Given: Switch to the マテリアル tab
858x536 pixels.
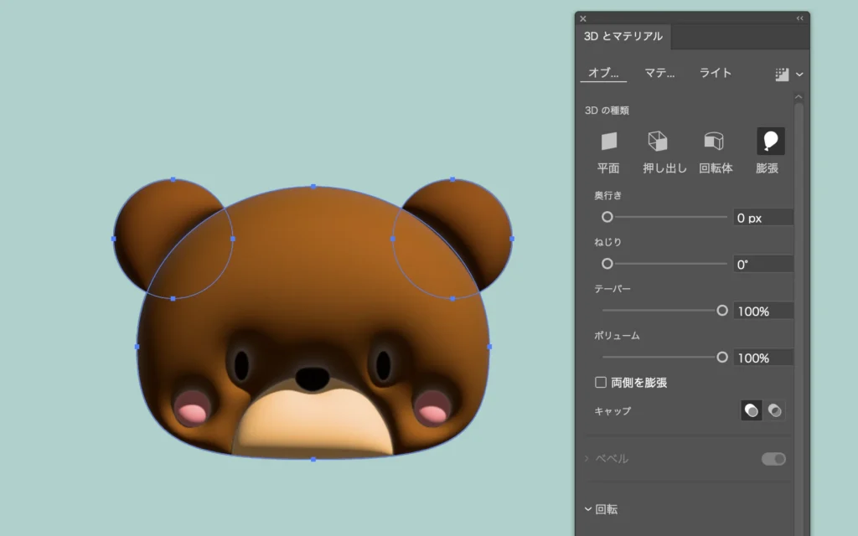Looking at the screenshot, I should [x=659, y=73].
